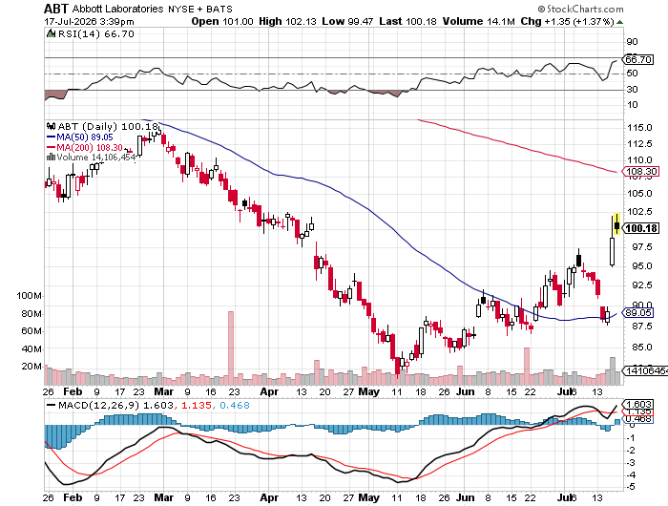The image size is (668, 506).
Task: Click the 100M volume axis label
Action: coord(29,295)
